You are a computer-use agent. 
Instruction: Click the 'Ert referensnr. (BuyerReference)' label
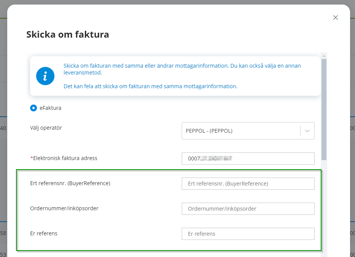(x=70, y=183)
